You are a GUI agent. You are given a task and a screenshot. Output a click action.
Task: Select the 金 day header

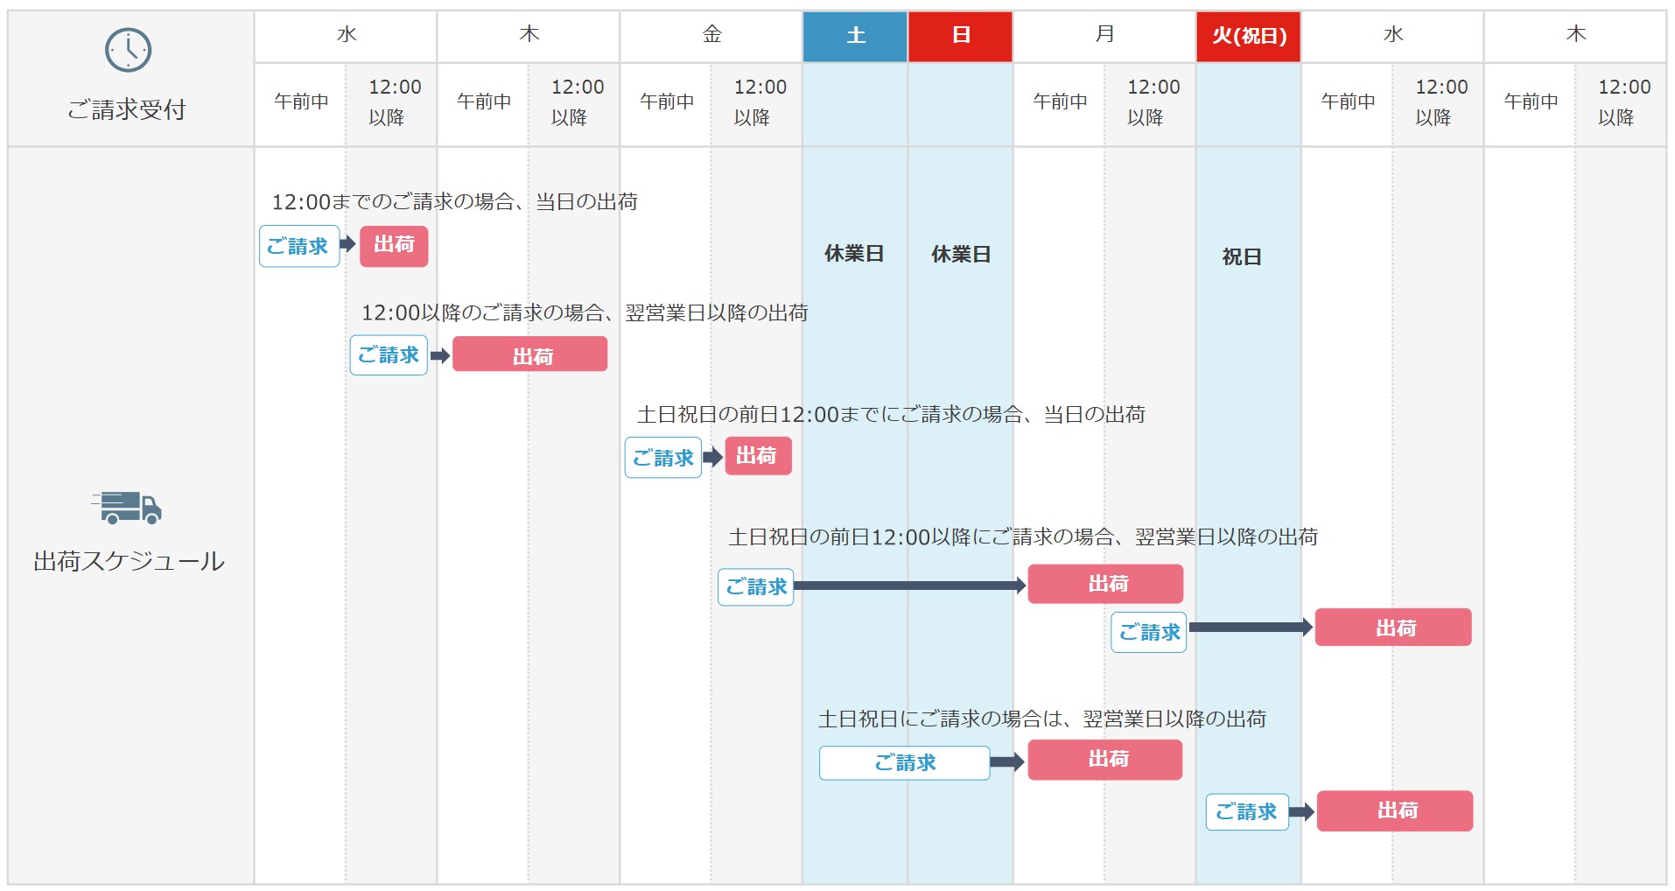(711, 35)
